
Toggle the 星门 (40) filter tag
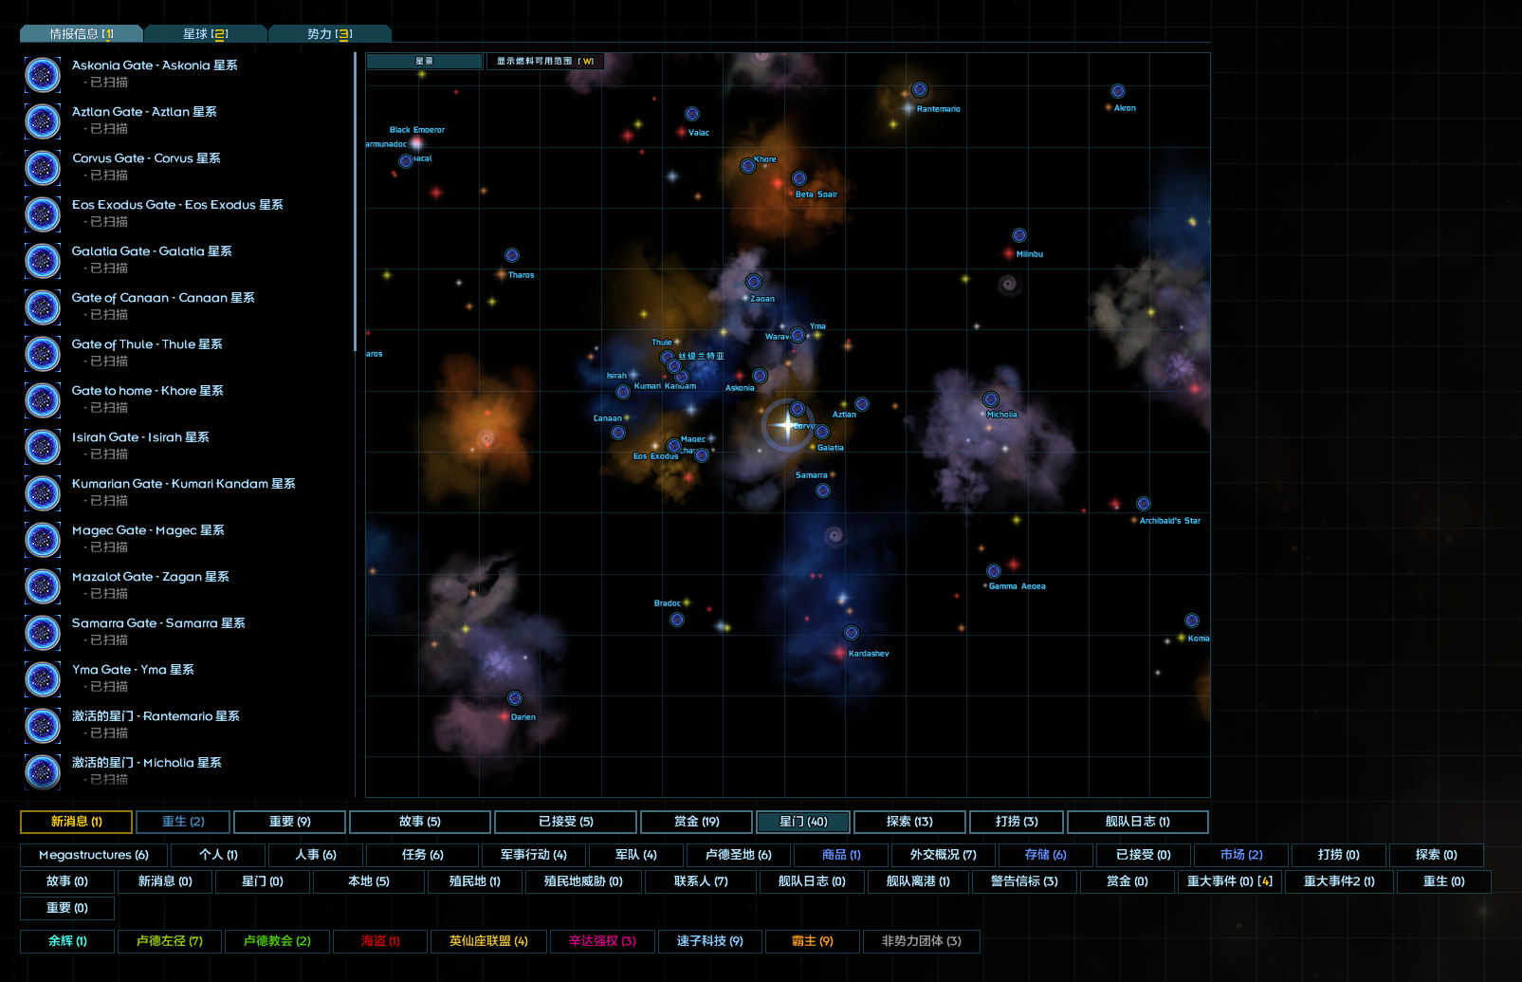[x=802, y=822]
